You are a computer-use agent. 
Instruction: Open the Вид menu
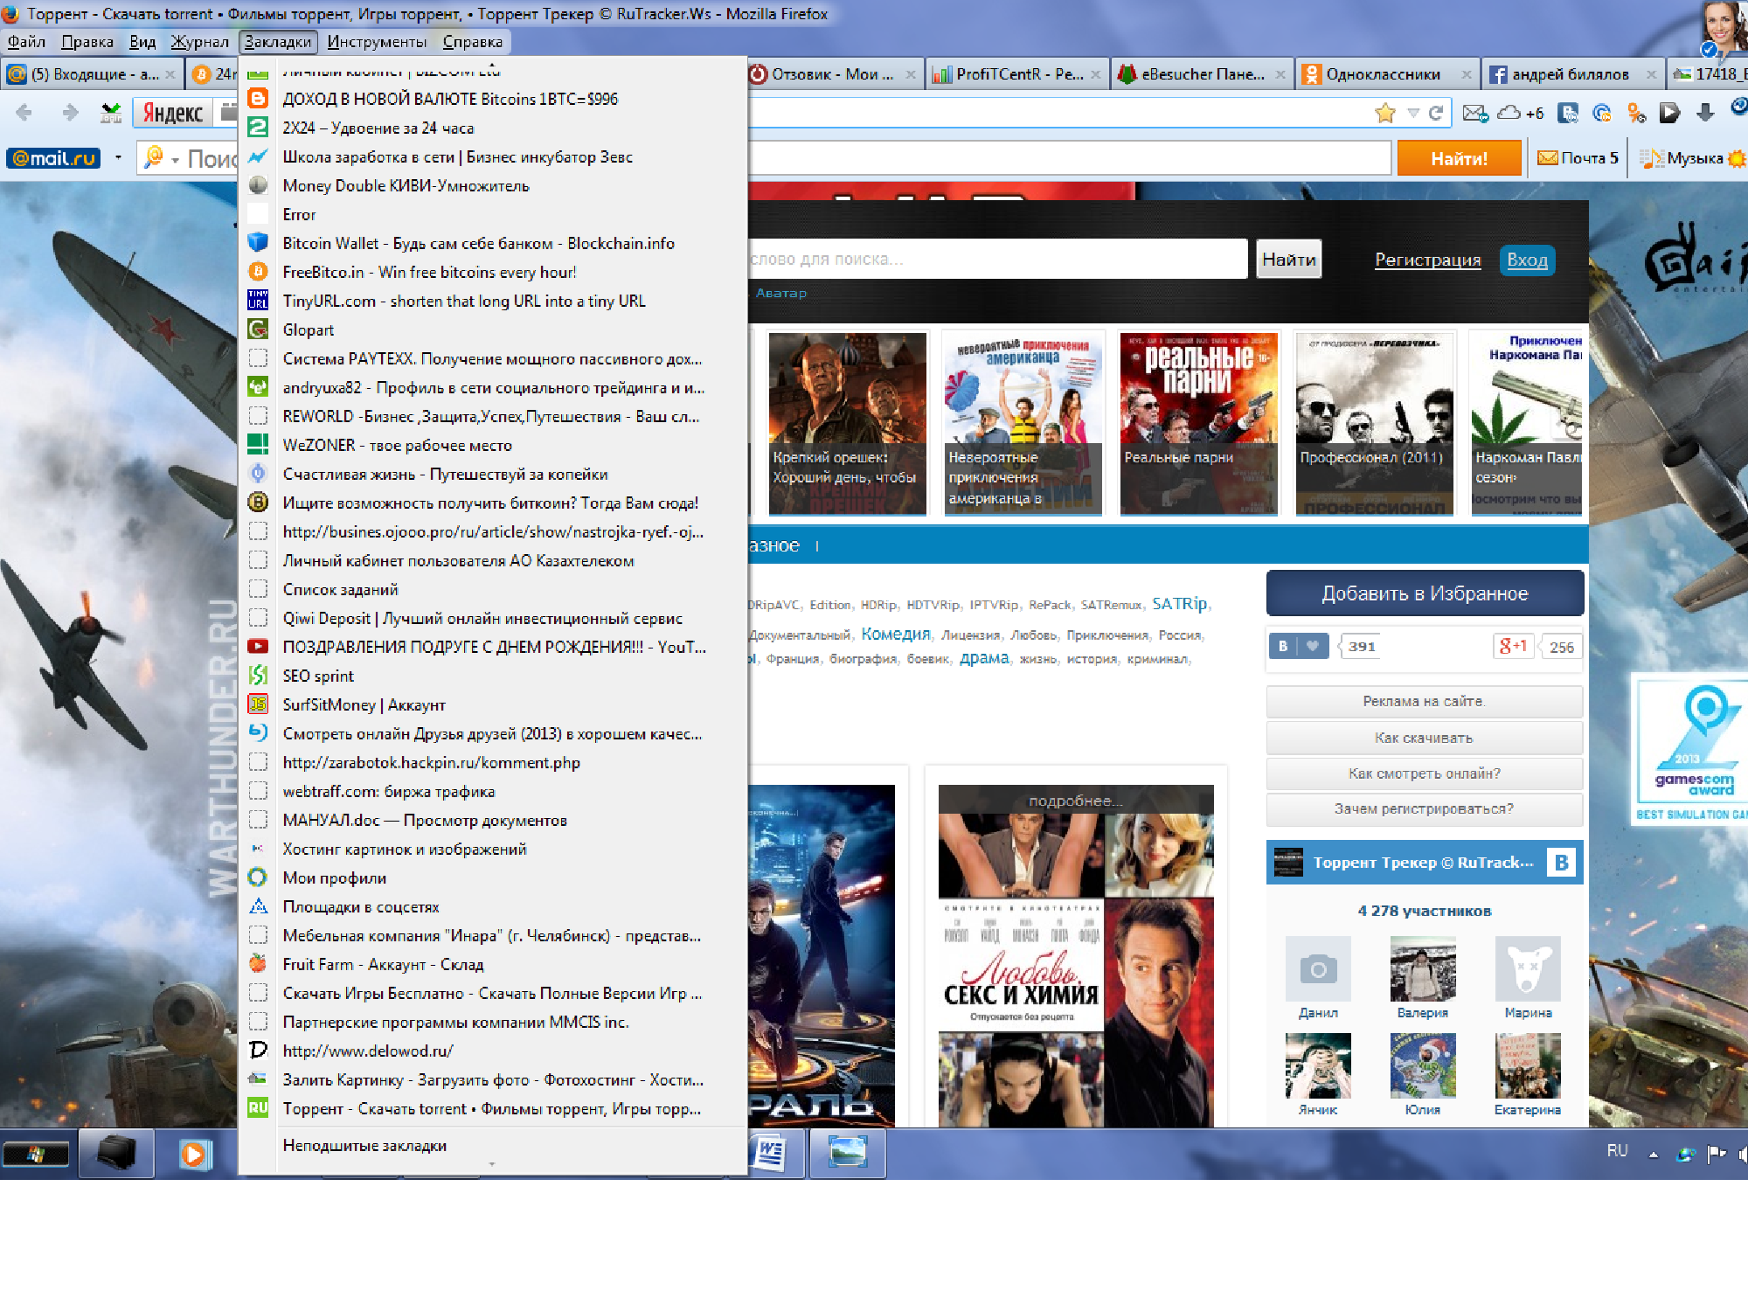click(x=142, y=42)
